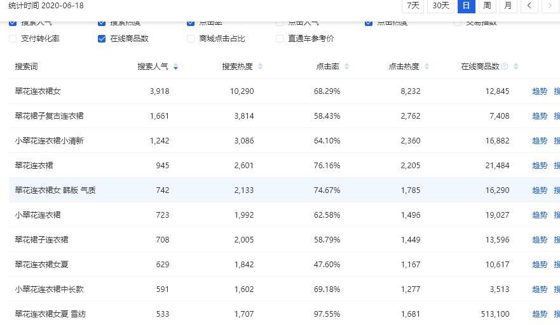Select the 30天 time range tab
This screenshot has width=560, height=325.
pyautogui.click(x=440, y=6)
